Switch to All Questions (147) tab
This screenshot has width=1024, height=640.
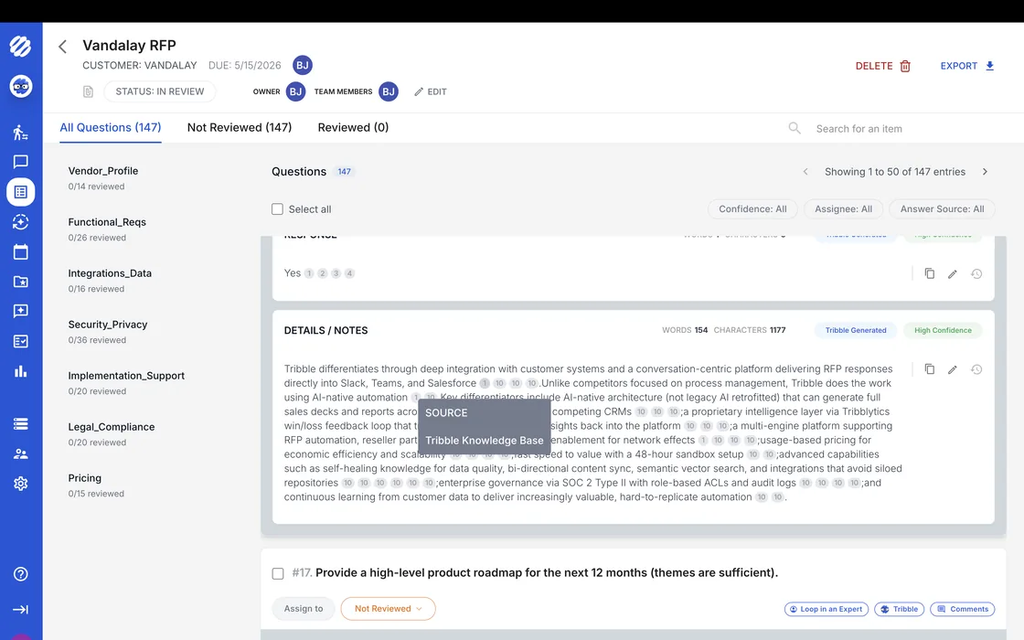click(111, 127)
